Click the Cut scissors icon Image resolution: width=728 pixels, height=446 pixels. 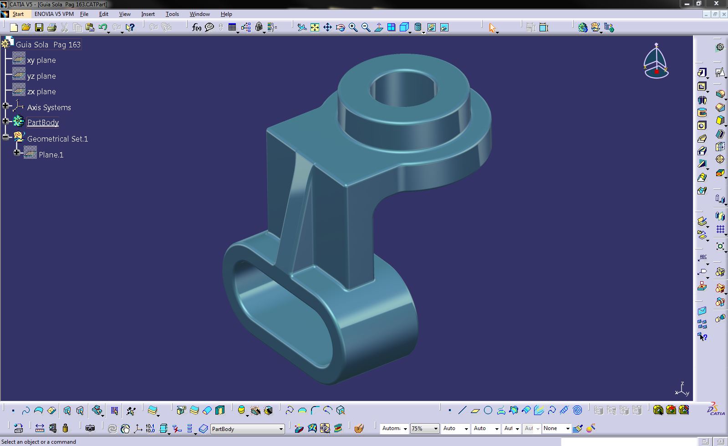click(64, 27)
